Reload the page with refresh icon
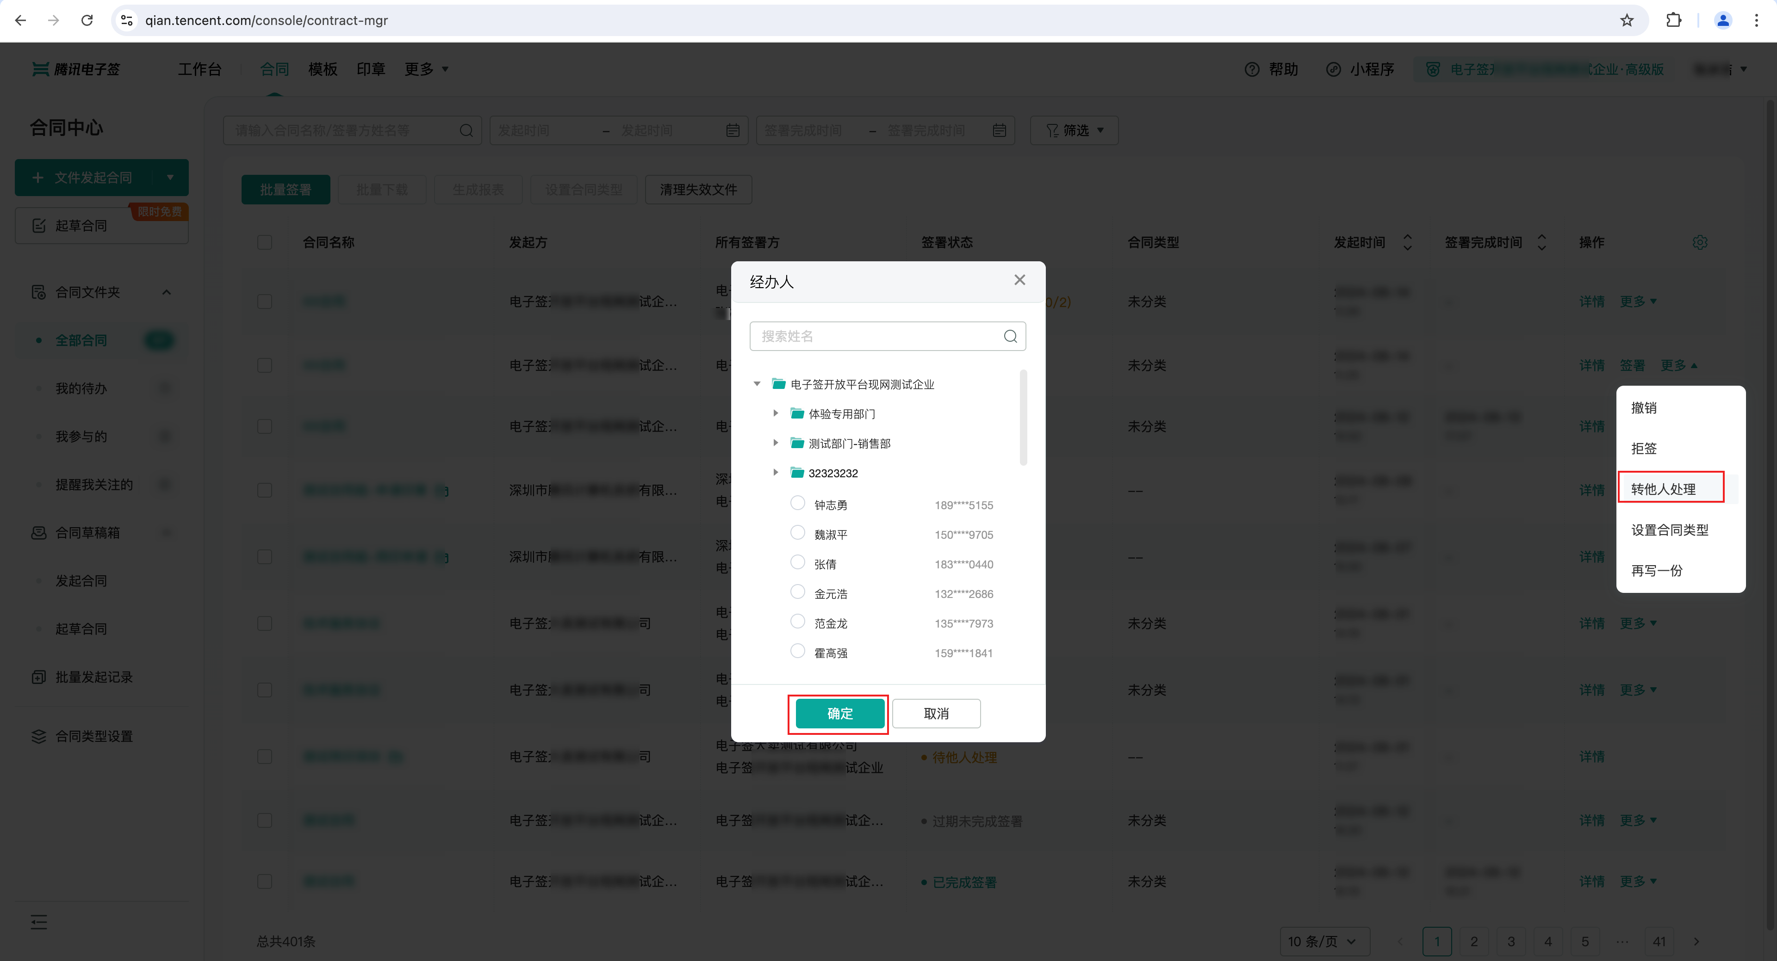Image resolution: width=1777 pixels, height=961 pixels. point(87,21)
